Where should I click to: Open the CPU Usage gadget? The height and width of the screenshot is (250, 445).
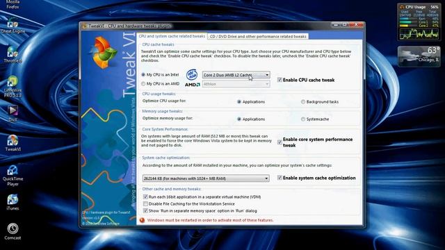click(x=419, y=22)
